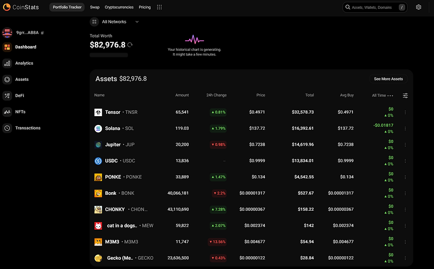Click Jupiter total $14,619.96

[303, 145]
